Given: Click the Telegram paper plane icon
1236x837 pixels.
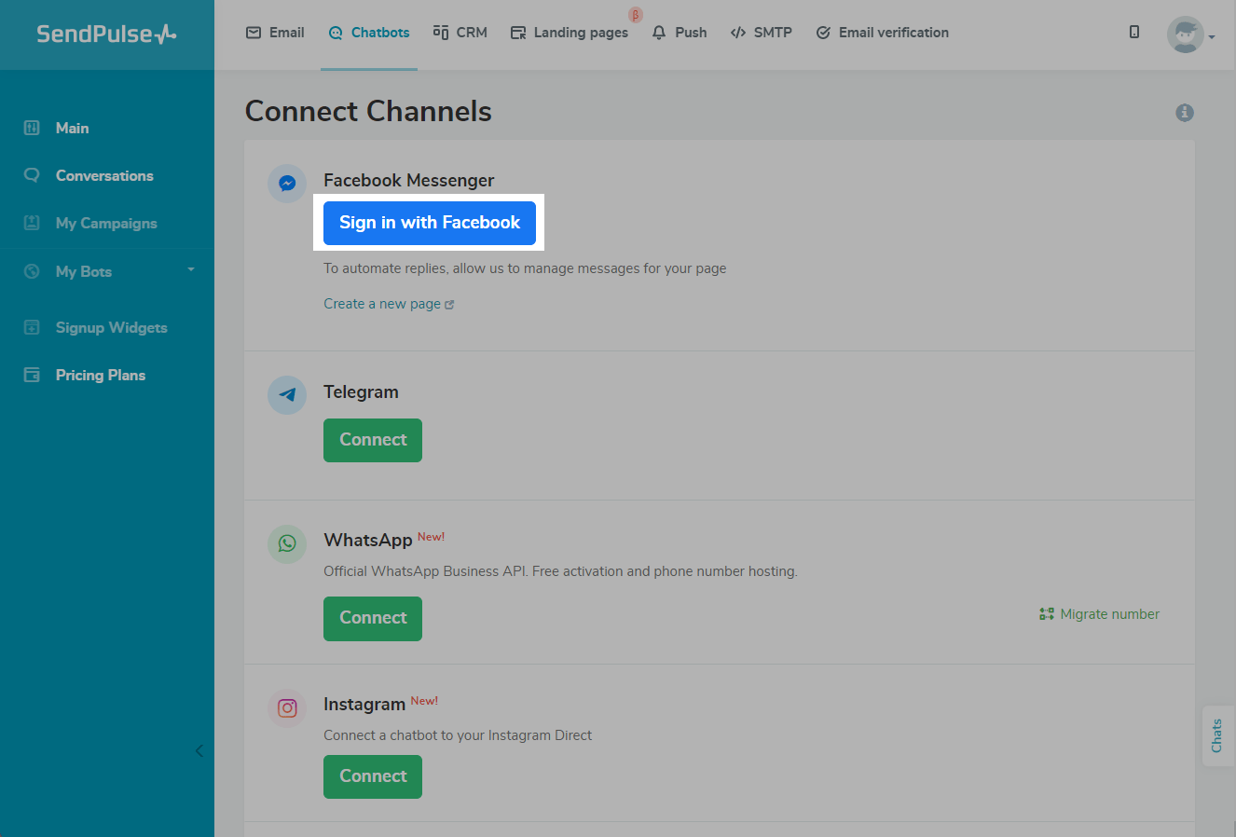Looking at the screenshot, I should [287, 395].
